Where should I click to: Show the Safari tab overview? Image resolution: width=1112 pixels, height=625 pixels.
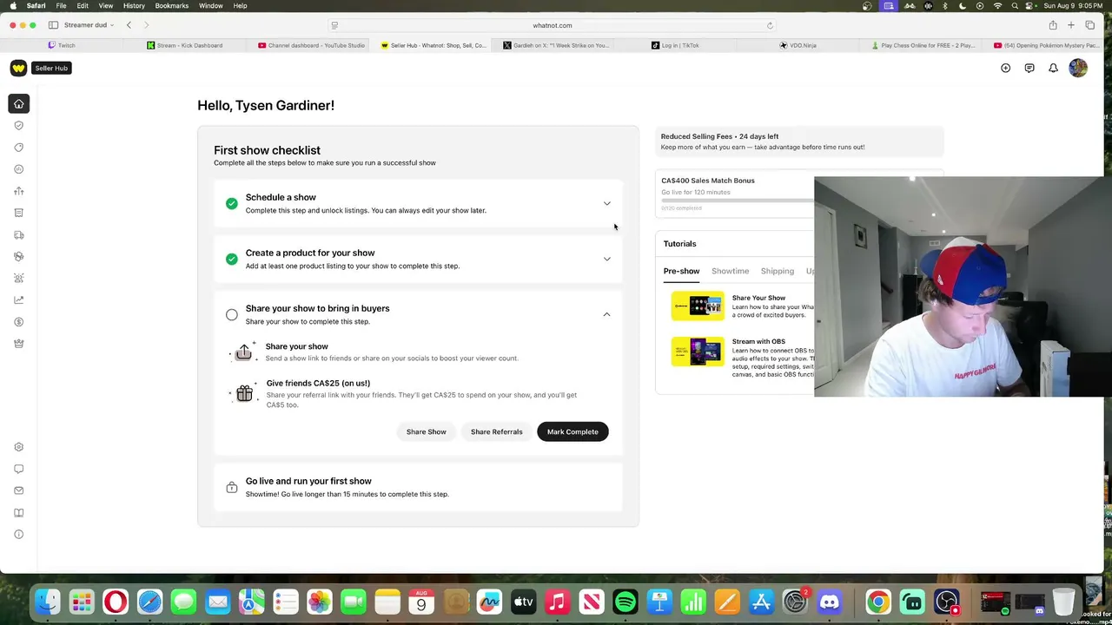click(x=1090, y=25)
